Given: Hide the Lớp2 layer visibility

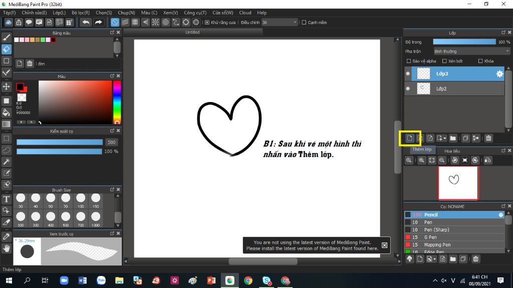Looking at the screenshot, I should 408,88.
